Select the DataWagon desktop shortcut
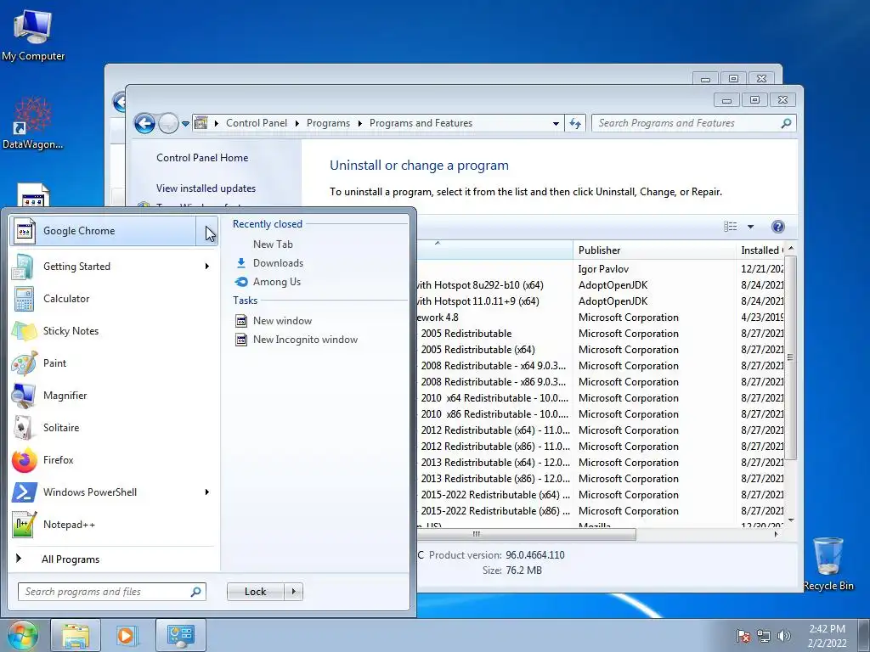 pos(33,123)
